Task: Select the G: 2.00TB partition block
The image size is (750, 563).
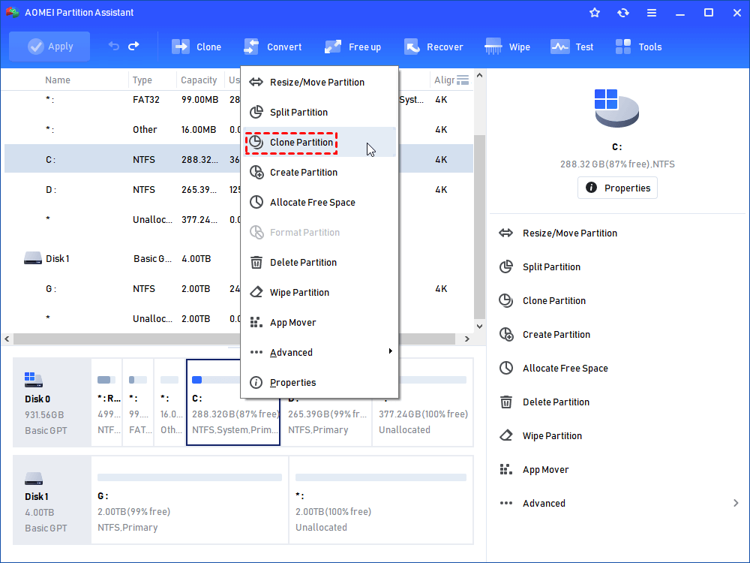Action: [190, 500]
